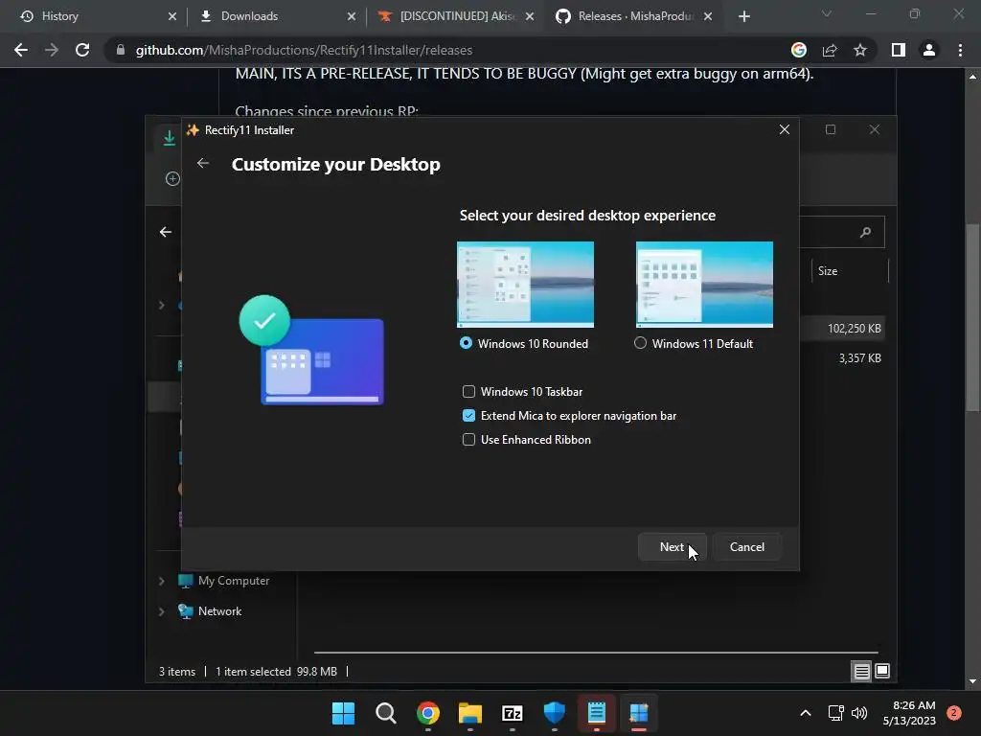
Task: Click Windows 10 Rounded preview thumbnail
Action: (525, 284)
